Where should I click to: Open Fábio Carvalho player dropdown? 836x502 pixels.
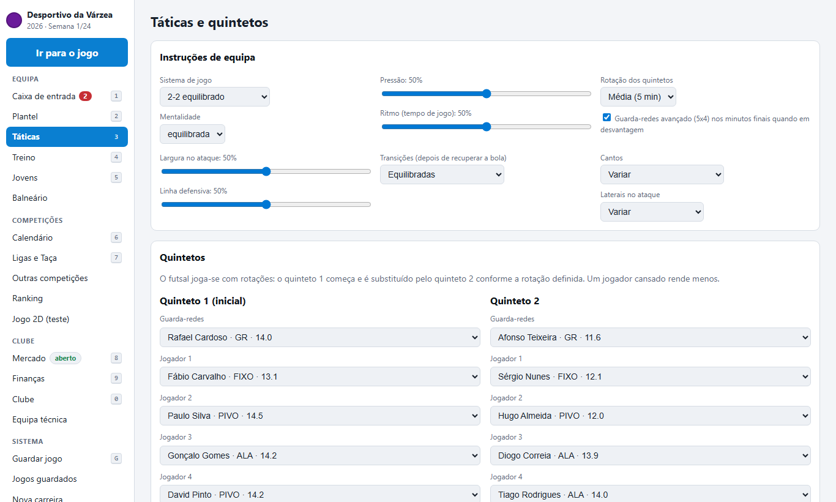pos(320,376)
